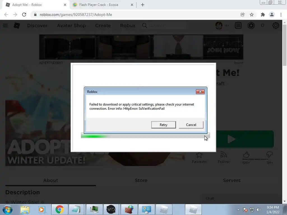The image size is (287, 215).
Task: Open the Windows Start menu
Action: tap(7, 209)
